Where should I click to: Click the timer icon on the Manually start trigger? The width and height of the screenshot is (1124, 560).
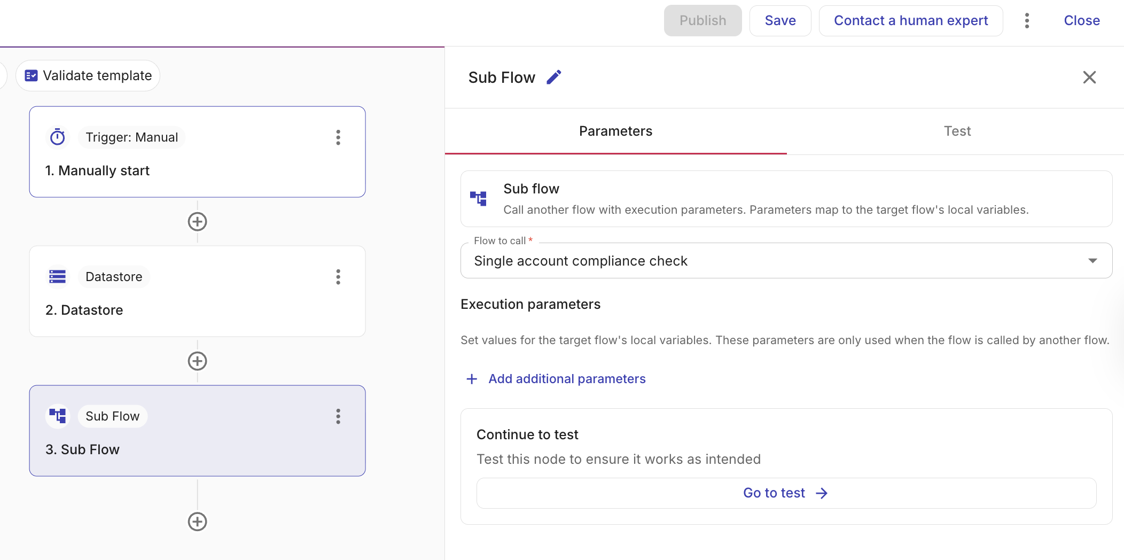pos(58,137)
